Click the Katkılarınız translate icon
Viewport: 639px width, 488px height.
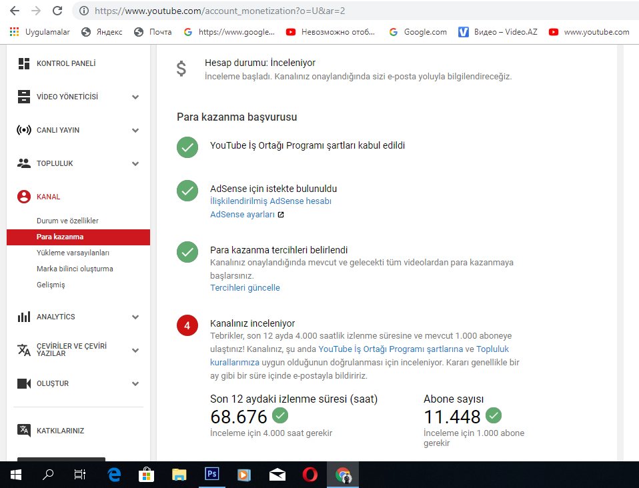point(24,431)
